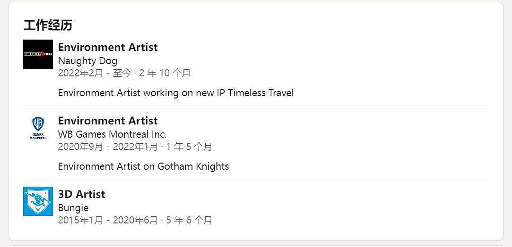
Task: Click the Naughty Dog company name
Action: [87, 61]
